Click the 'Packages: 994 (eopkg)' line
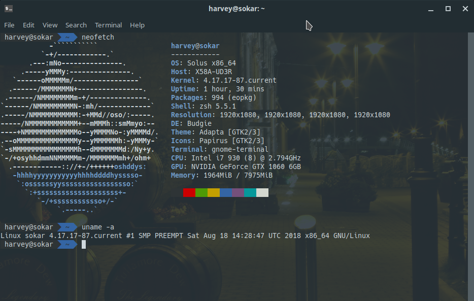Viewport: 474px width, 301px height. [214, 97]
